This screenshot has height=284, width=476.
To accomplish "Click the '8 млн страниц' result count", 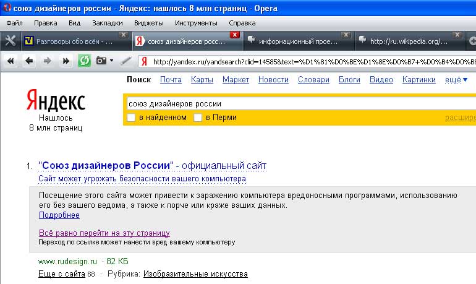I will click(x=56, y=128).
